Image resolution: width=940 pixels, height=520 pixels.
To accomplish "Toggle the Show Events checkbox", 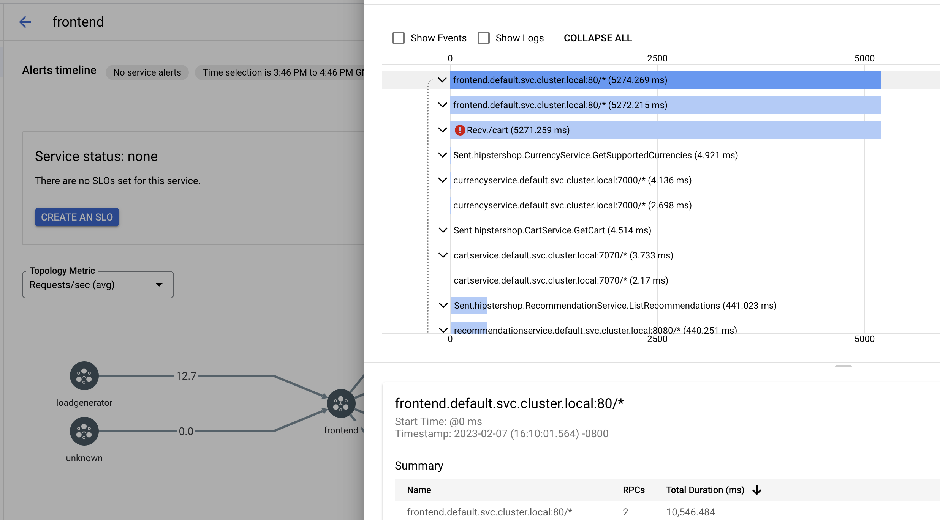I will click(397, 38).
